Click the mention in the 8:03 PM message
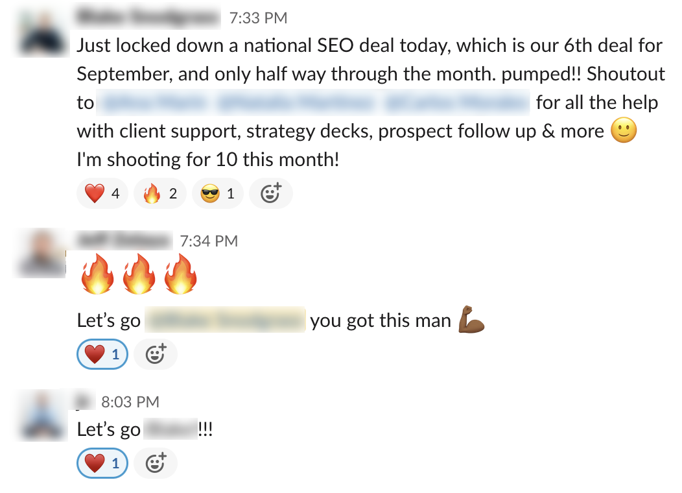Viewport: 682px width, 493px height. tap(169, 429)
